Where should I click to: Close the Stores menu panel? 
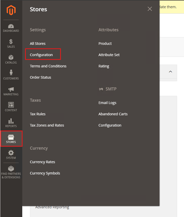[x=150, y=9]
